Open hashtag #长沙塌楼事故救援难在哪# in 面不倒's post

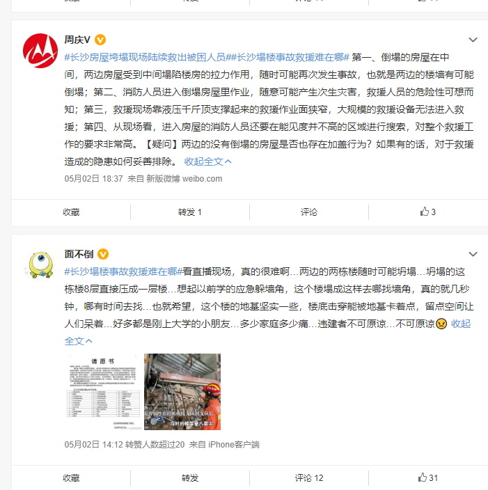click(x=123, y=271)
